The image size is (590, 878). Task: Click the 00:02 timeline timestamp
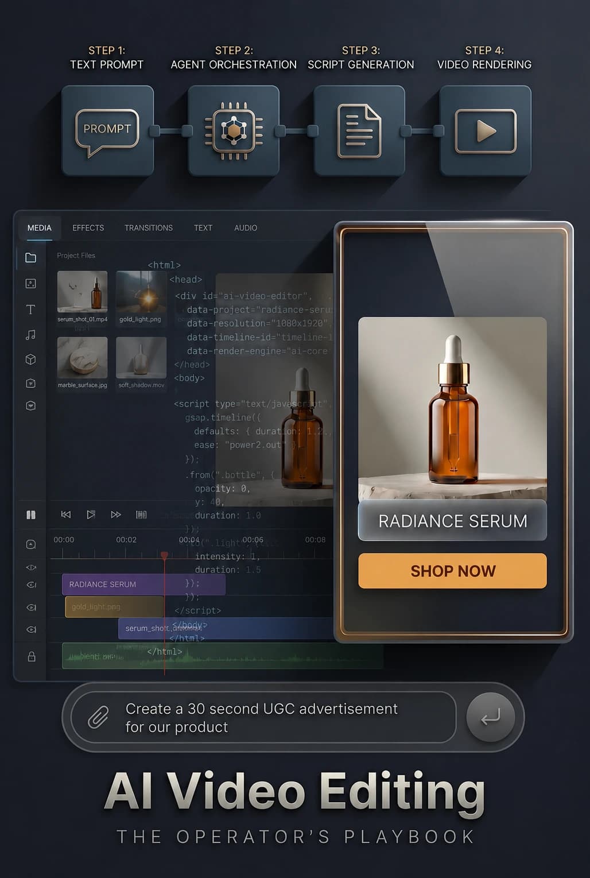coord(126,540)
